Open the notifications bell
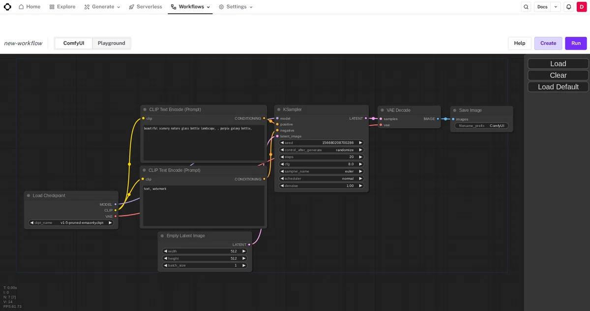This screenshot has width=590, height=311. point(568,7)
